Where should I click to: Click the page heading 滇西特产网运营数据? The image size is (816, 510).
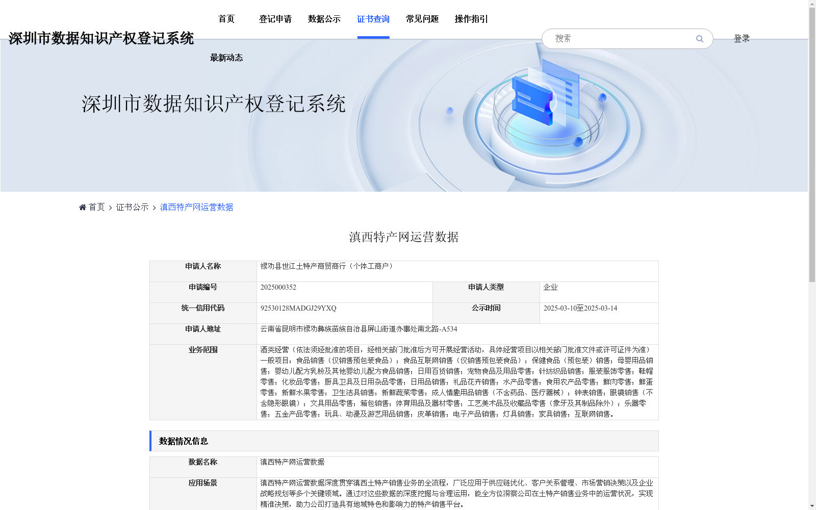click(x=404, y=237)
